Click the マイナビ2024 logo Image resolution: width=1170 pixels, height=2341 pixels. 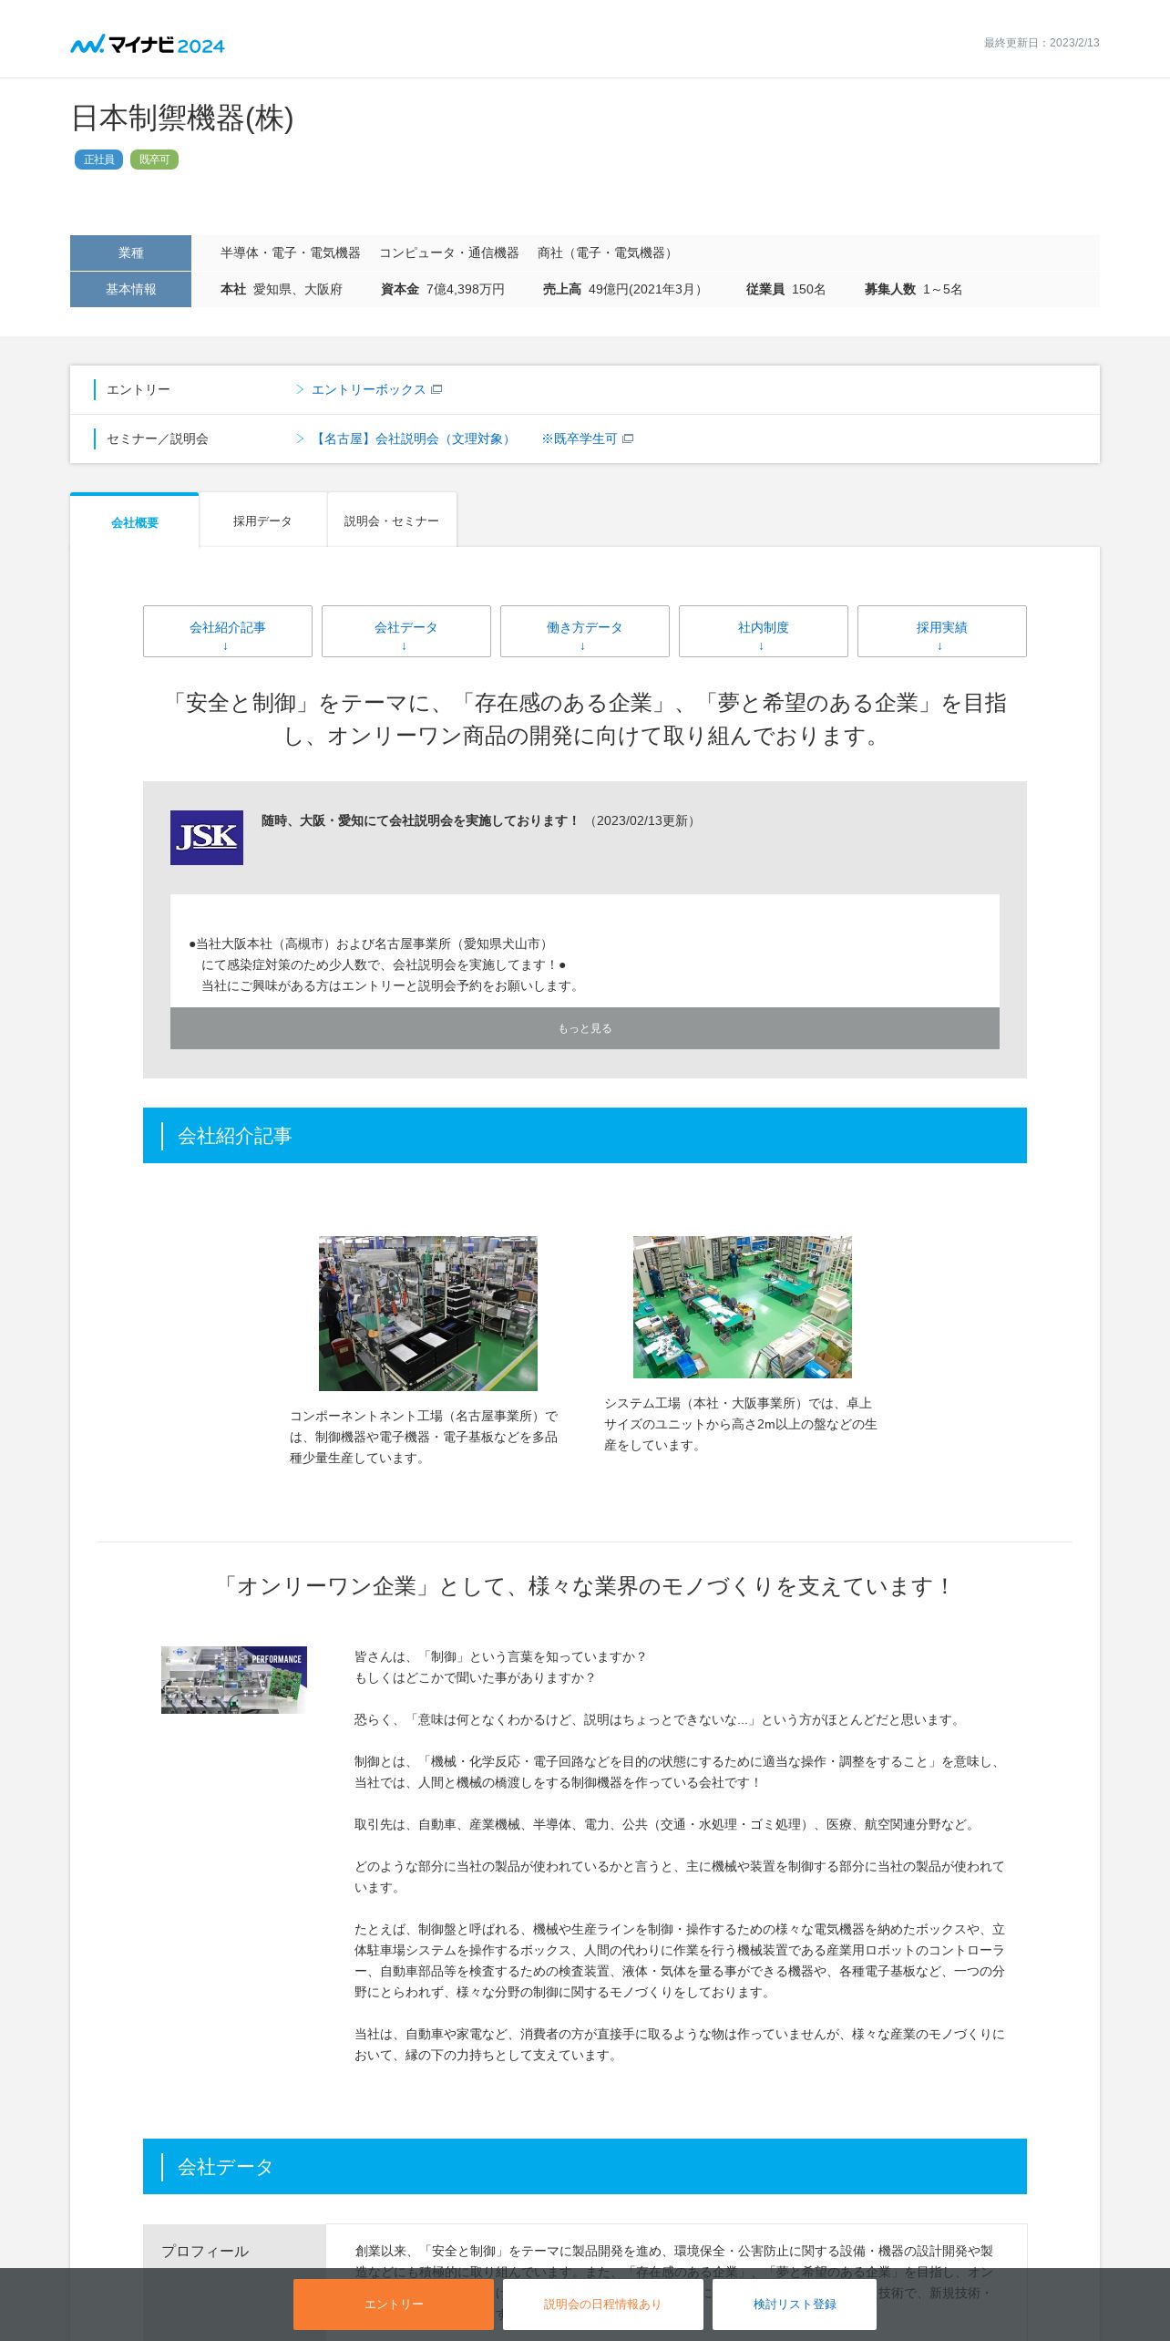coord(148,44)
